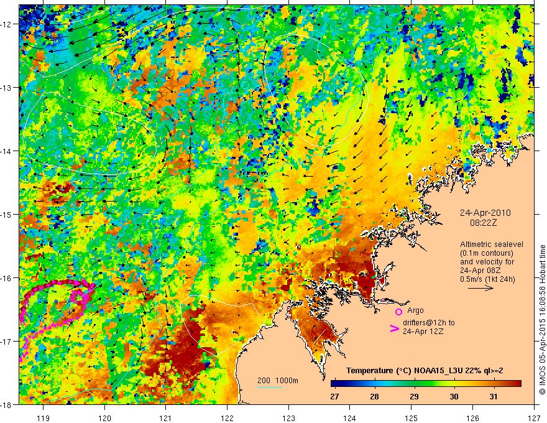Screen dimensions: 547x423
Task: Click the cyan 200 1000m depth contour line sample
Action: point(270,387)
